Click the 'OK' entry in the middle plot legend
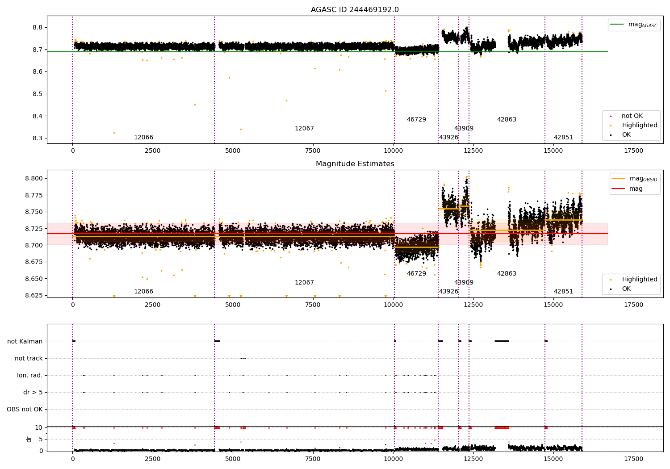The image size is (670, 469). click(x=621, y=289)
